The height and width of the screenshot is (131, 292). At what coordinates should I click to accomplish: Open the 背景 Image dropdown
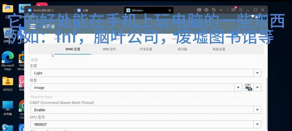tap(136, 87)
